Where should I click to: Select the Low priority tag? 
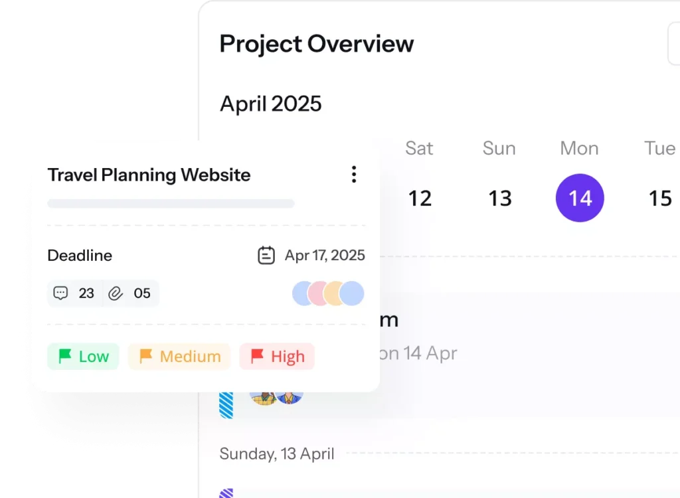83,356
